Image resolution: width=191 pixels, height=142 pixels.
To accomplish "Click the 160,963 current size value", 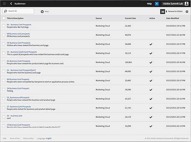I will (128, 62).
